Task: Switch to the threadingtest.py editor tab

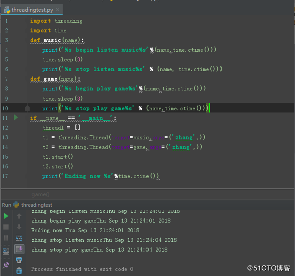Action: [x=32, y=10]
